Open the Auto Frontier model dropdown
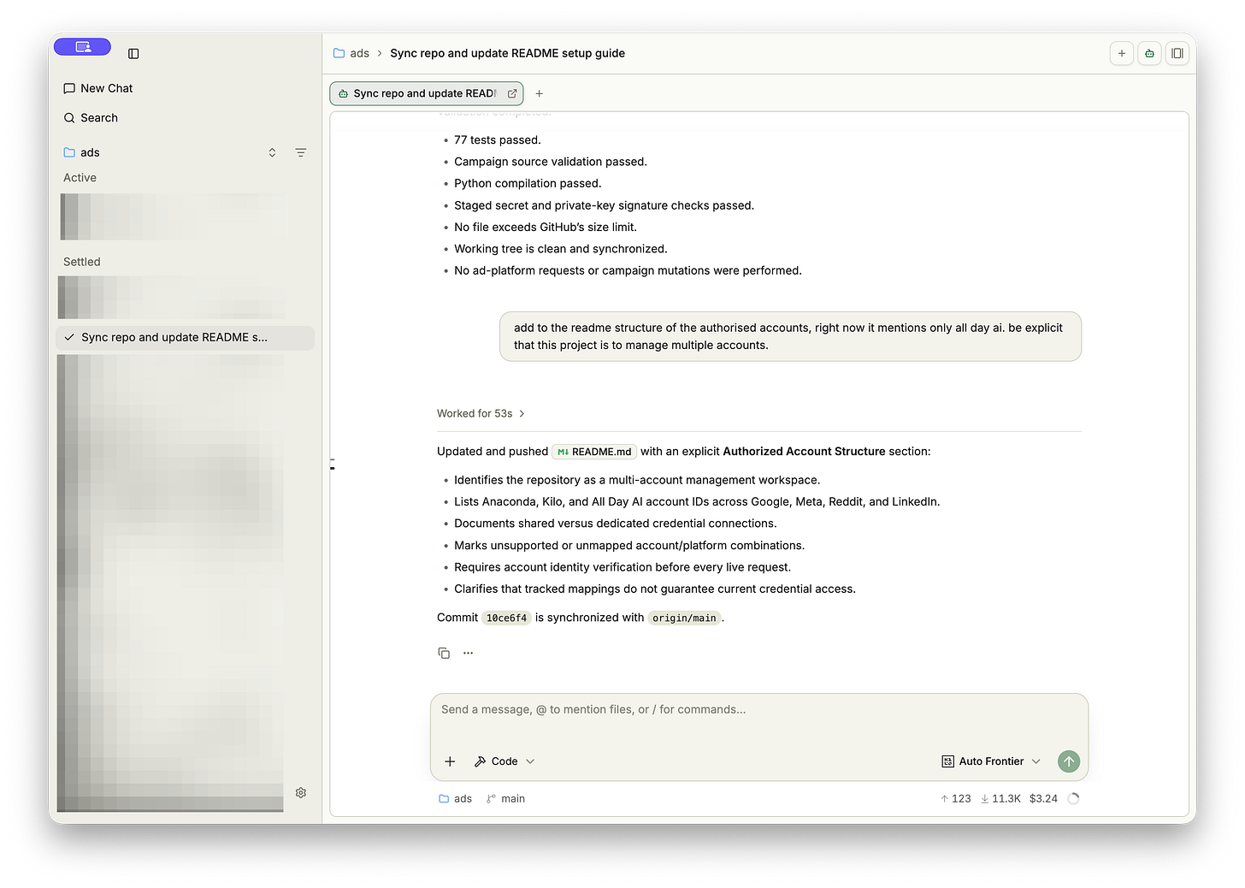Viewport: 1245px width, 888px height. click(x=991, y=761)
